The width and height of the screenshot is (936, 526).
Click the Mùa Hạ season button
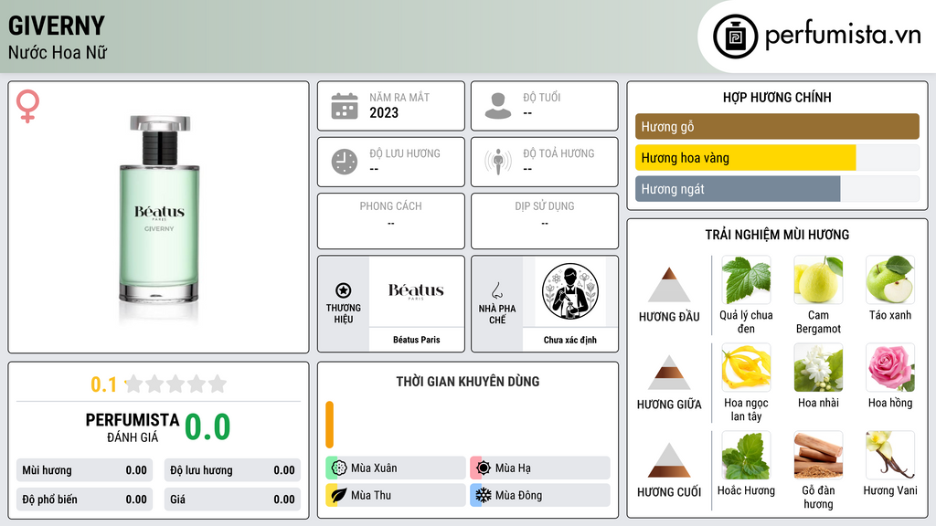540,468
